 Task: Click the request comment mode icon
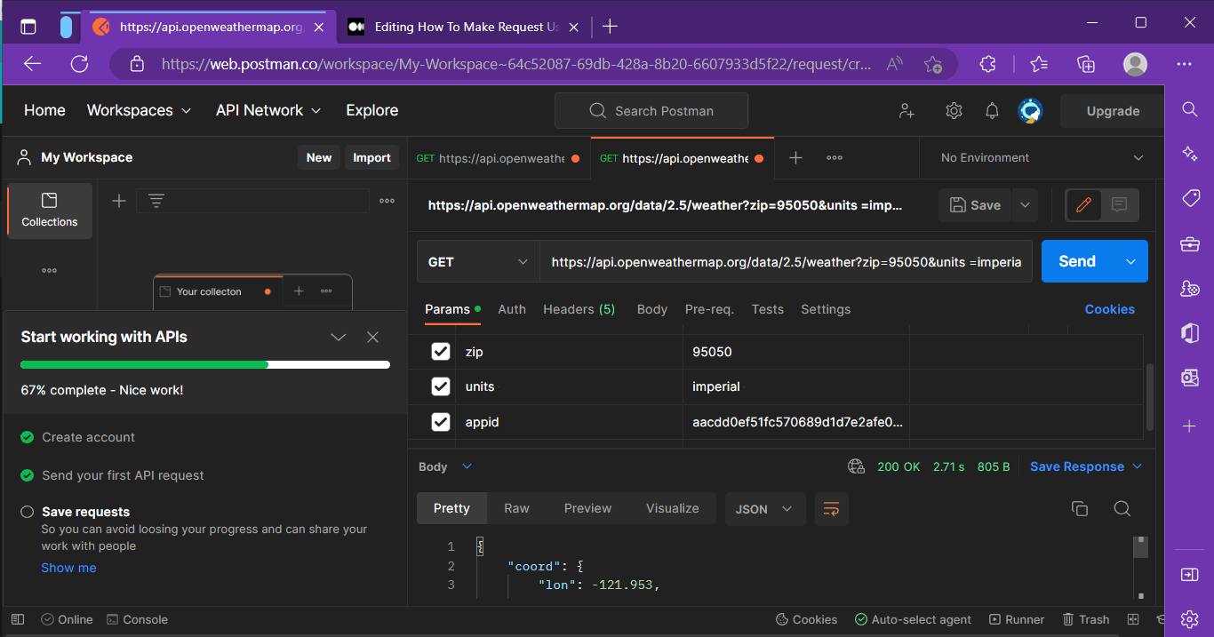pos(1119,205)
